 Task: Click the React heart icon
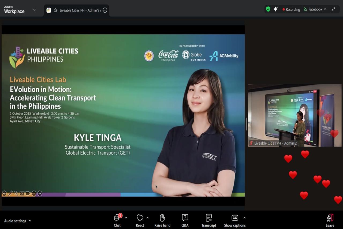coord(140,218)
